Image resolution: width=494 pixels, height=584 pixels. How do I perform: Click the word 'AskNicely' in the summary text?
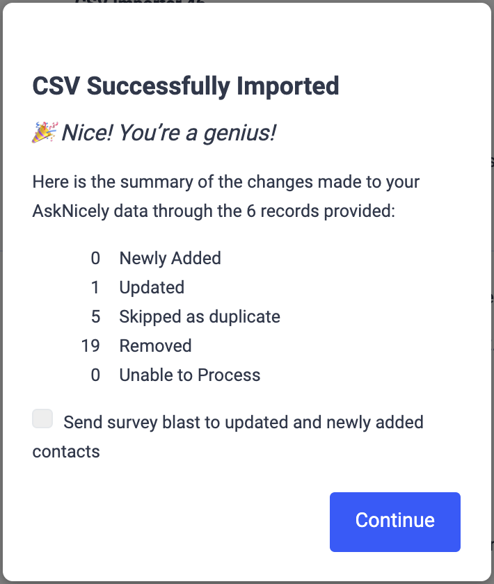[x=70, y=211]
